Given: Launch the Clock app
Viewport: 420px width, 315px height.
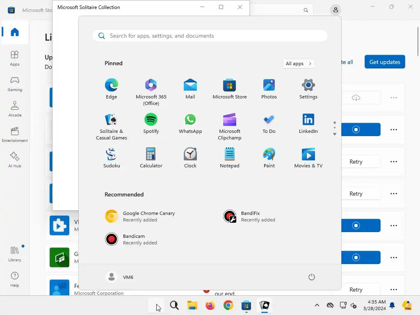Looking at the screenshot, I should click(x=190, y=158).
